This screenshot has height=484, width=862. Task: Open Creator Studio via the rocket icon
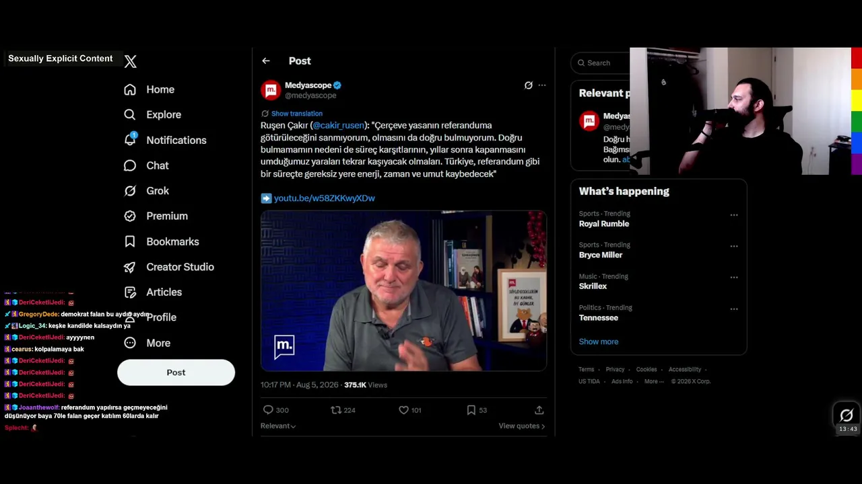(x=130, y=267)
